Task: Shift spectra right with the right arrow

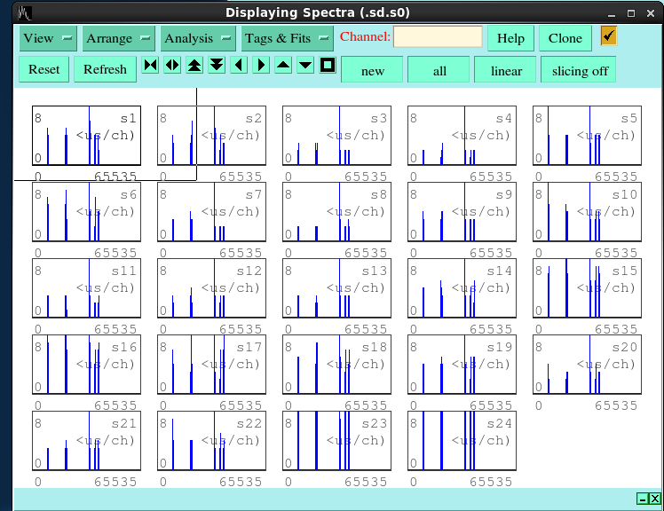Action: (x=261, y=66)
